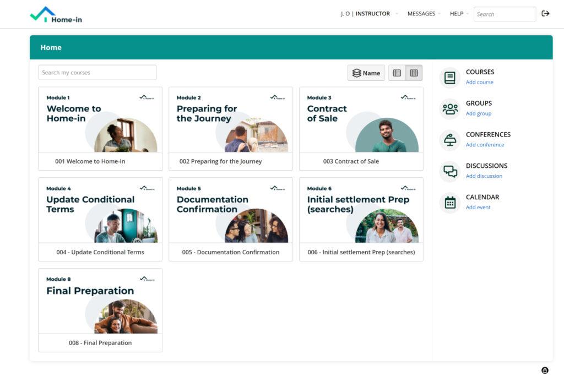
Task: Open the Contract of Sale course thumbnail
Action: (x=361, y=120)
